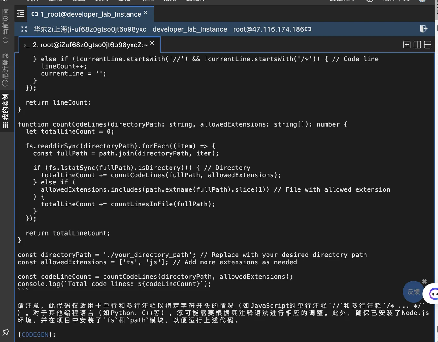
Task: Click the Chinese note paragraph starting 请注意
Action: click(x=223, y=313)
